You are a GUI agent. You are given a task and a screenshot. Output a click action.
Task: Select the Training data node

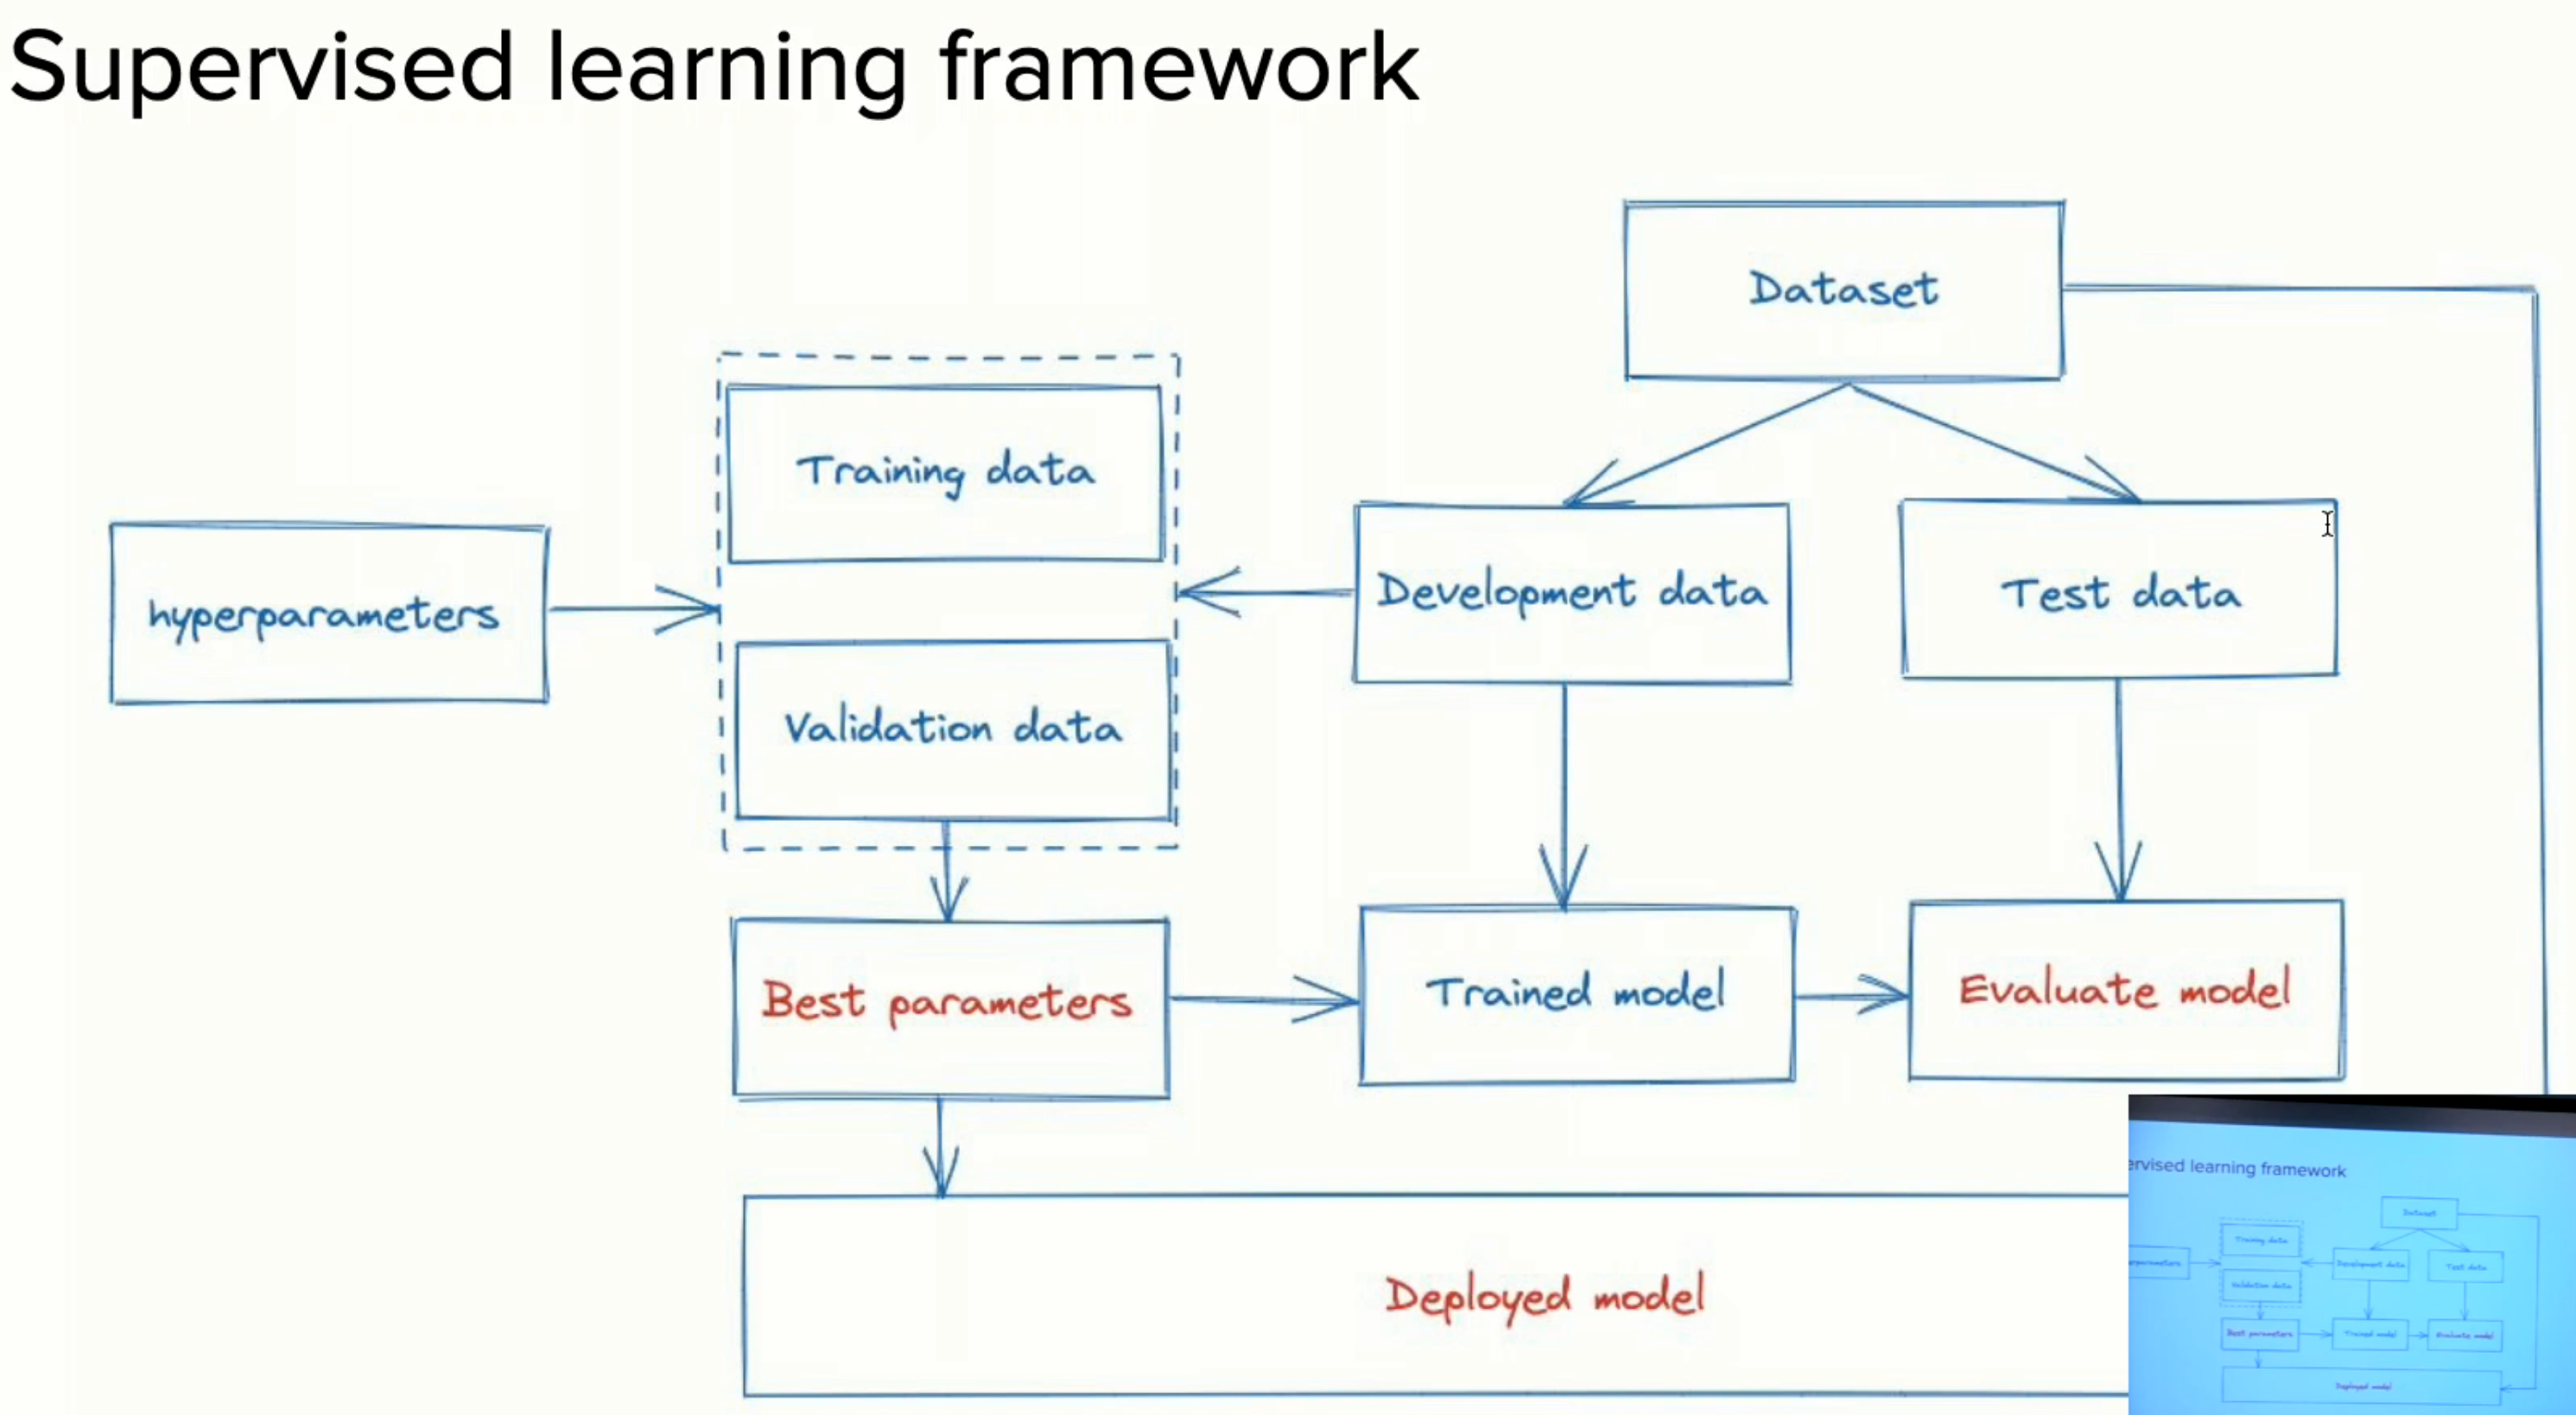tap(941, 469)
